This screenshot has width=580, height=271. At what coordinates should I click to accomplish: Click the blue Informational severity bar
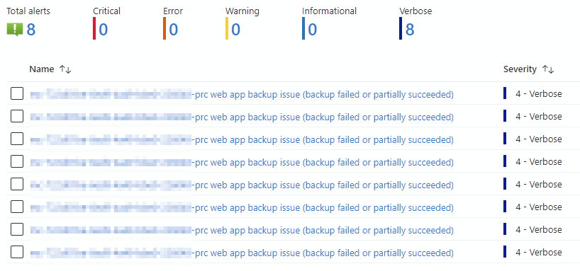pyautogui.click(x=303, y=28)
